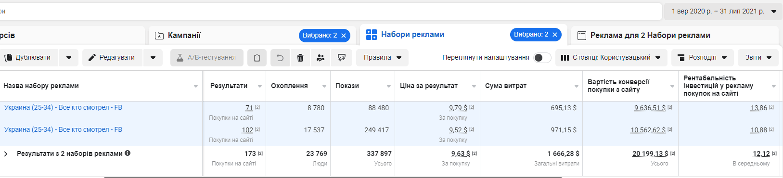Open the Стовпці: Користувацький dropdown
Viewport: 783px width, 178px height.
coord(611,58)
